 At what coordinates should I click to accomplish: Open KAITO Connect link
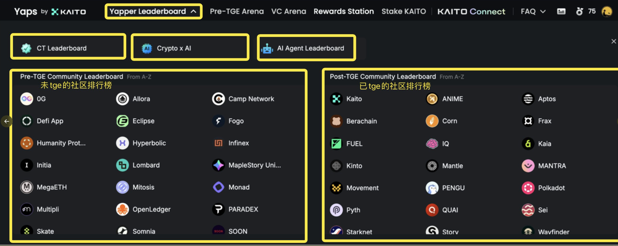coord(471,12)
